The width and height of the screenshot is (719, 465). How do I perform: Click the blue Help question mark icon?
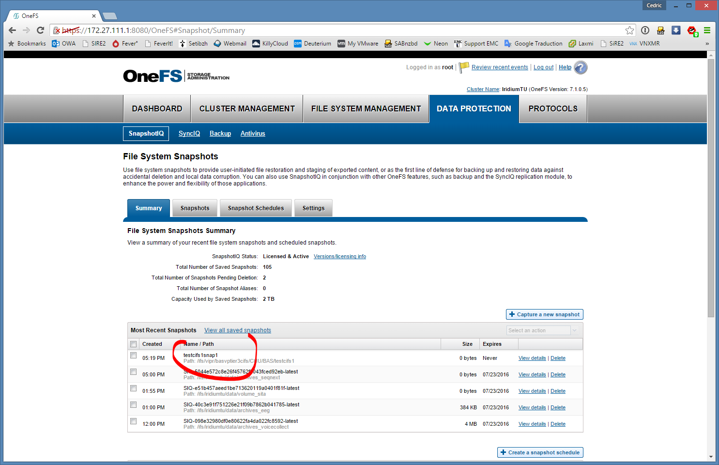[581, 68]
